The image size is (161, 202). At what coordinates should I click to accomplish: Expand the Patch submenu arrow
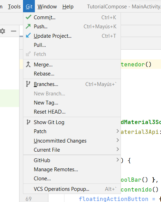pyautogui.click(x=117, y=131)
